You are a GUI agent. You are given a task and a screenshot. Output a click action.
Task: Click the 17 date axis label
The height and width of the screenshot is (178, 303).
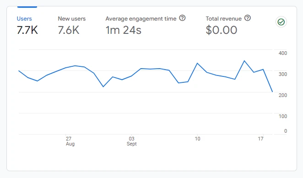pyautogui.click(x=261, y=139)
